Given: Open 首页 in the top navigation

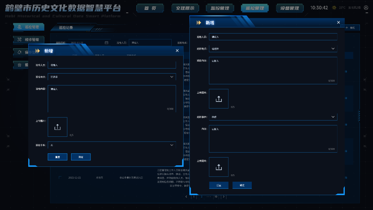Looking at the screenshot, I should click(150, 8).
